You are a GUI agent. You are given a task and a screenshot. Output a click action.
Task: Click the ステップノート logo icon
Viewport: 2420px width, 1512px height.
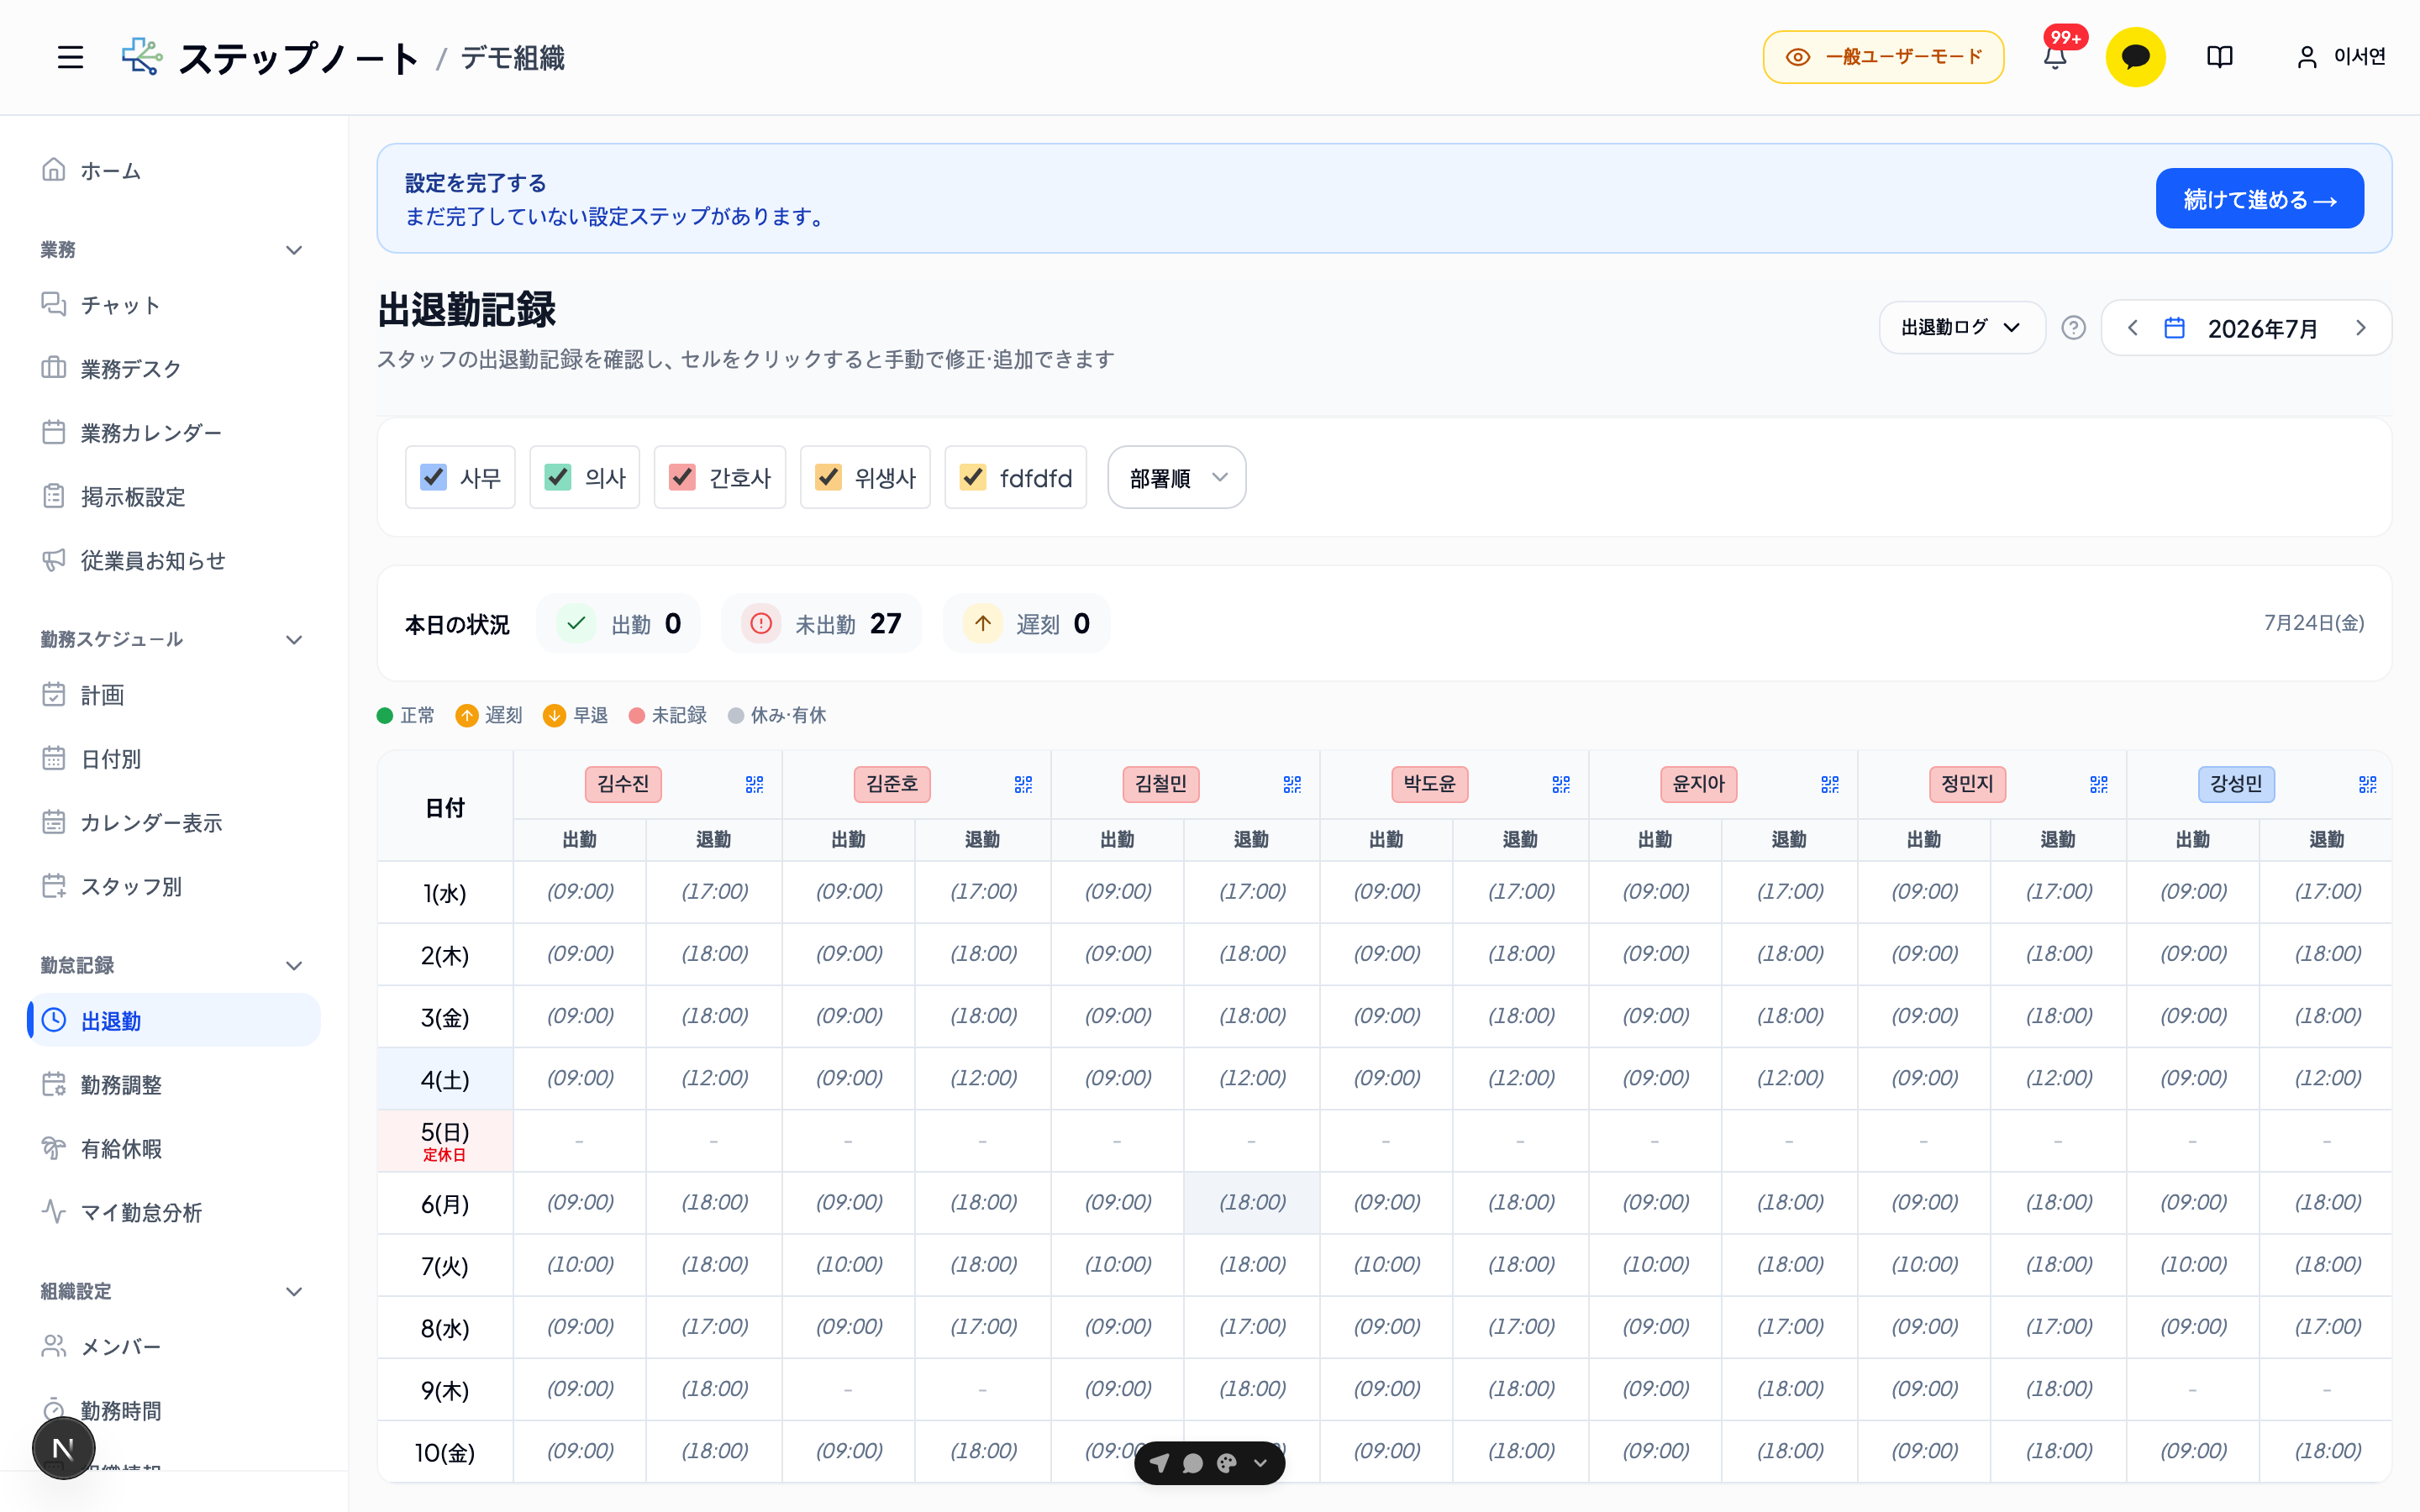tap(142, 57)
